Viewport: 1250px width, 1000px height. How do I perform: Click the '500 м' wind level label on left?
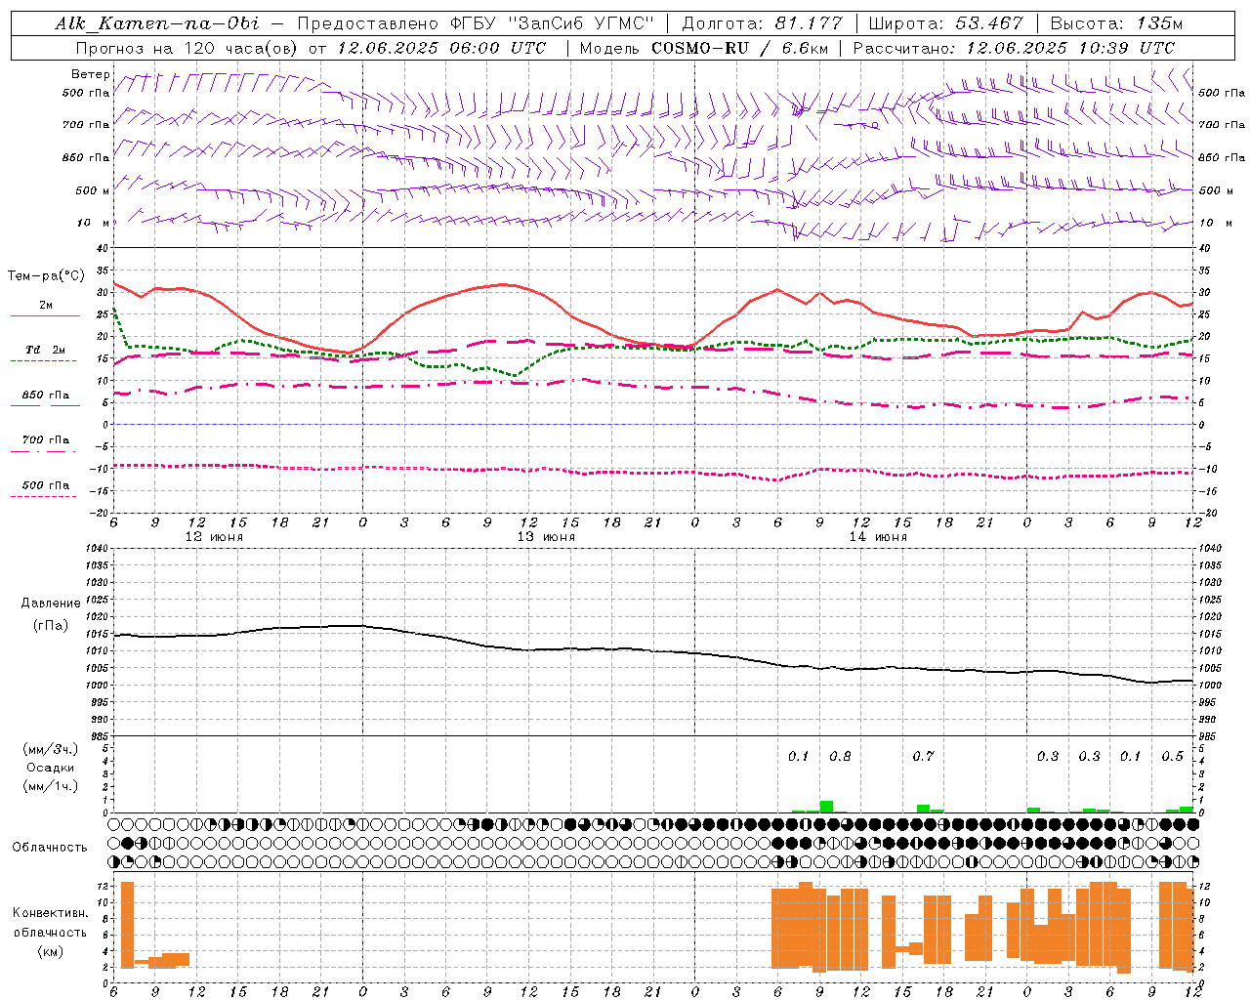[93, 190]
